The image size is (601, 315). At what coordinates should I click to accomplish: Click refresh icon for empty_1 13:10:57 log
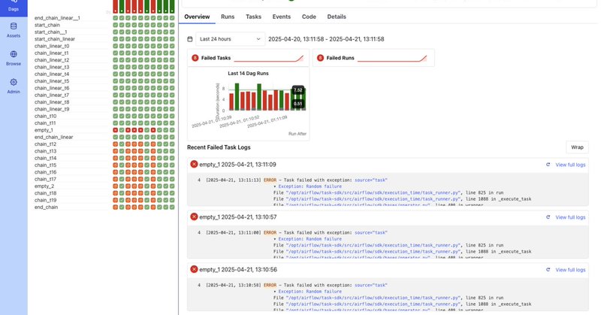click(x=548, y=217)
